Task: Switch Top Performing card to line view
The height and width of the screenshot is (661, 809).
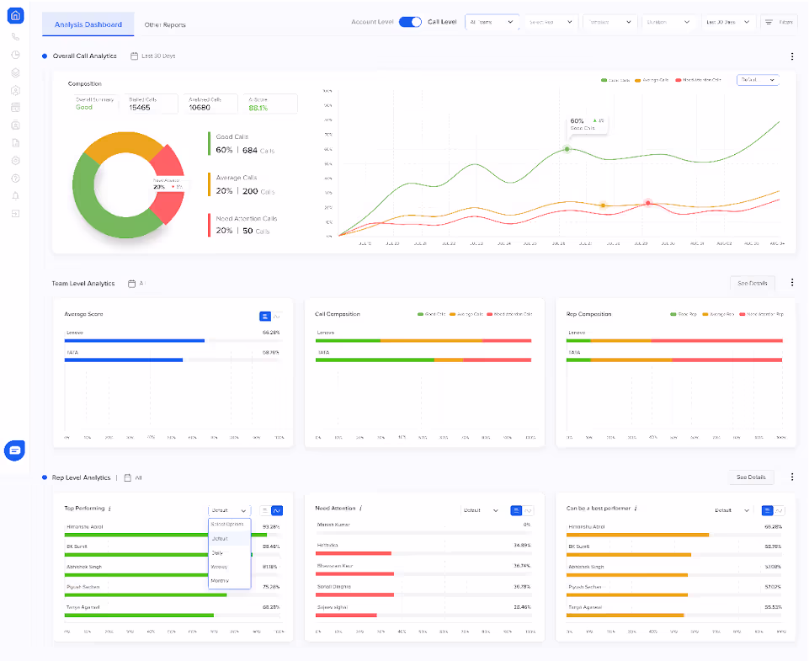Action: pyautogui.click(x=277, y=511)
